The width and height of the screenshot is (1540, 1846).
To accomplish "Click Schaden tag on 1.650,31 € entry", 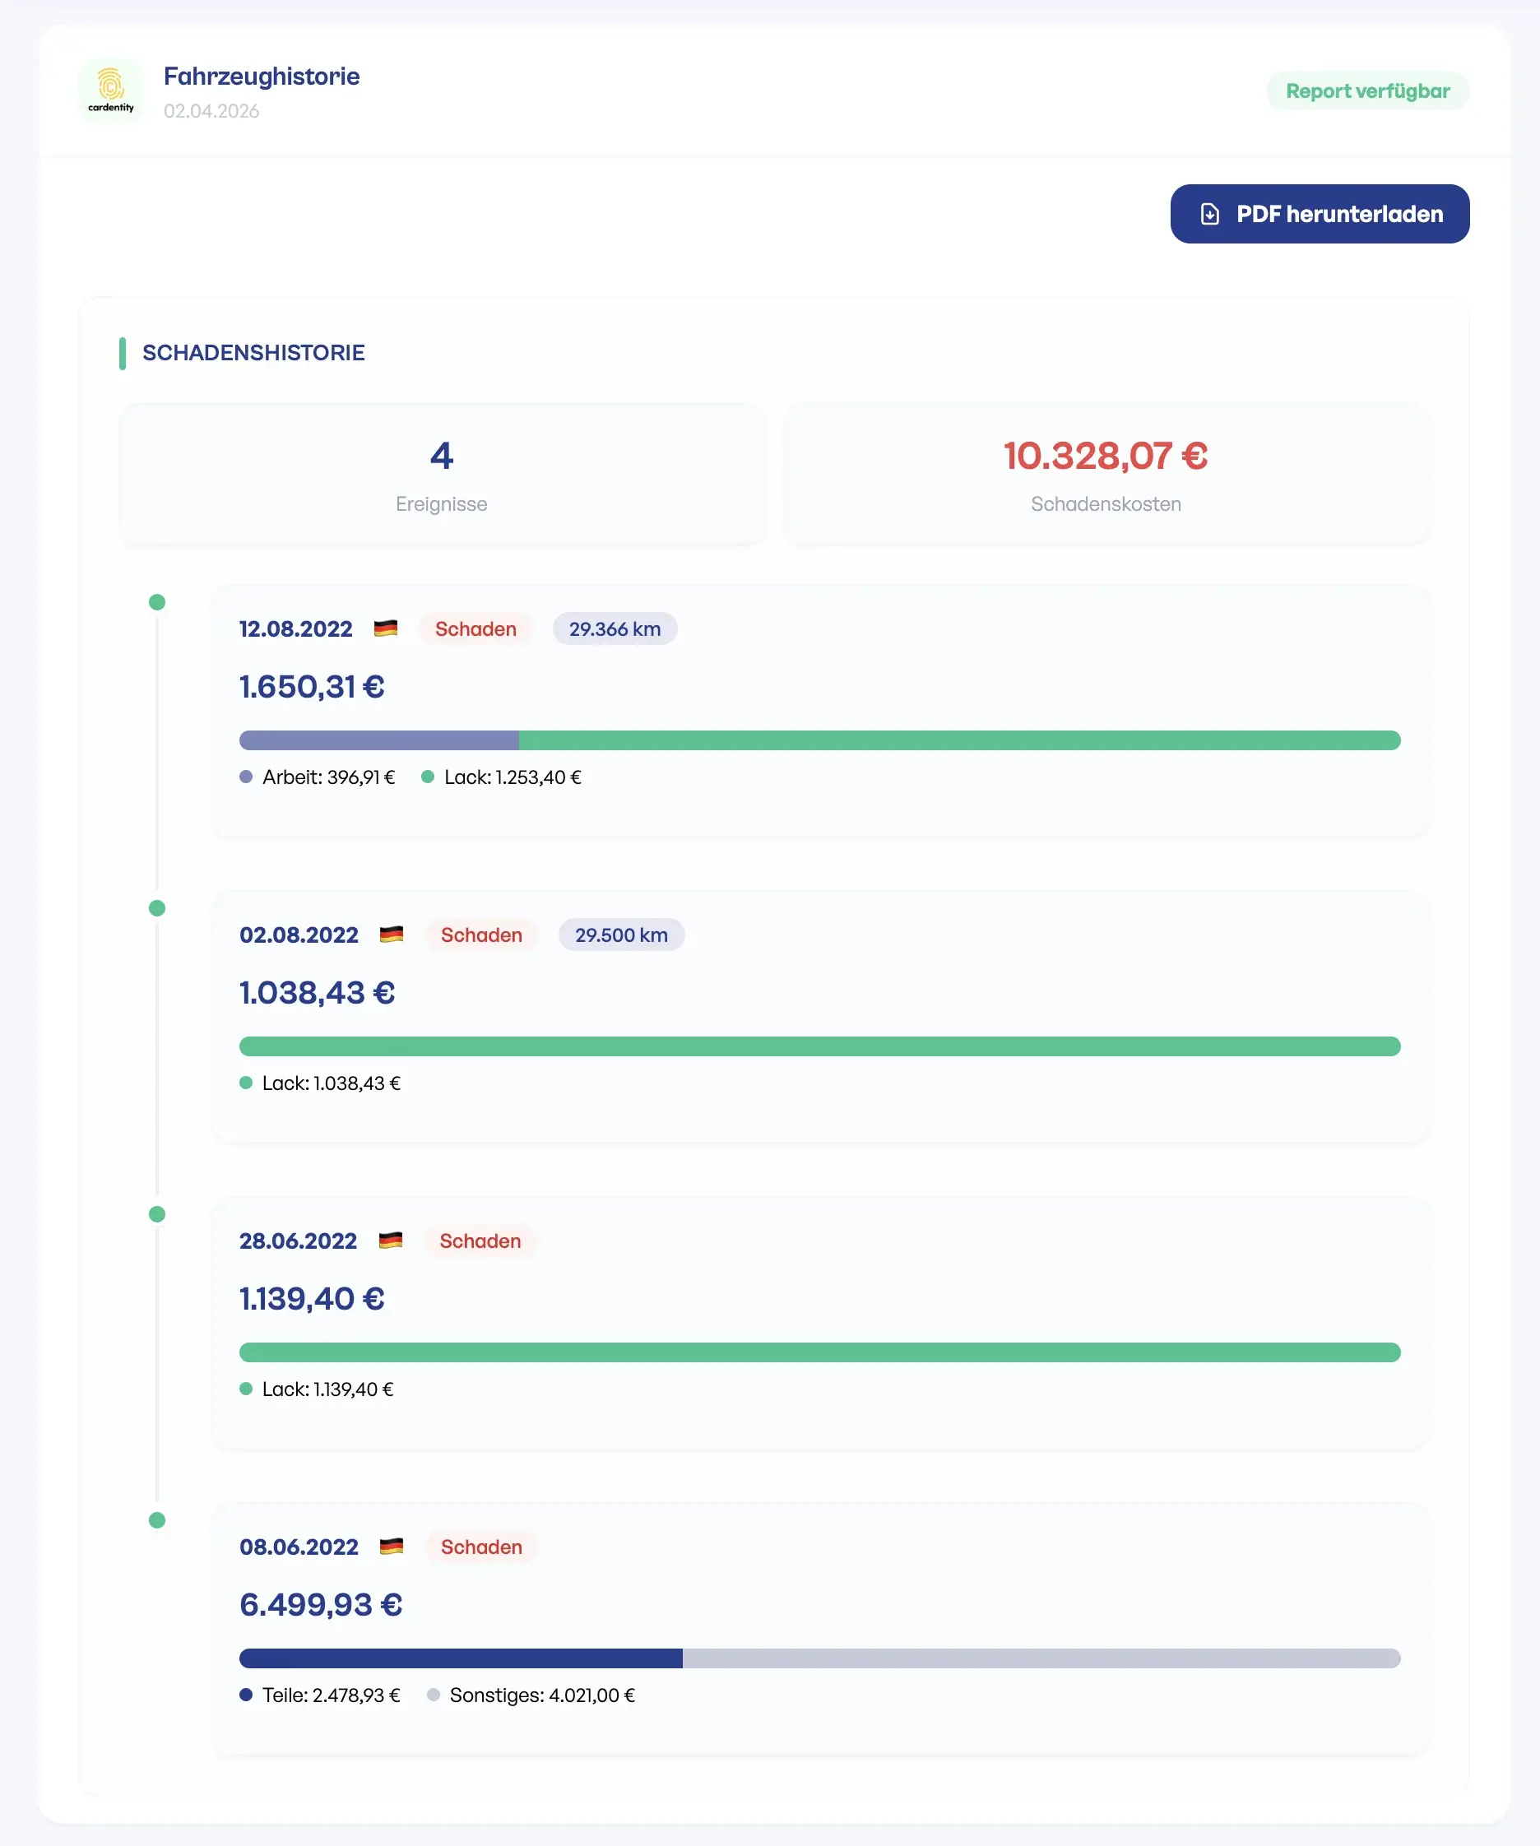I will [x=475, y=629].
